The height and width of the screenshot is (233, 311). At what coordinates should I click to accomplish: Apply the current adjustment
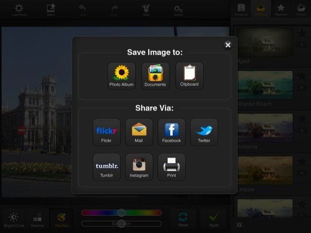(x=213, y=220)
